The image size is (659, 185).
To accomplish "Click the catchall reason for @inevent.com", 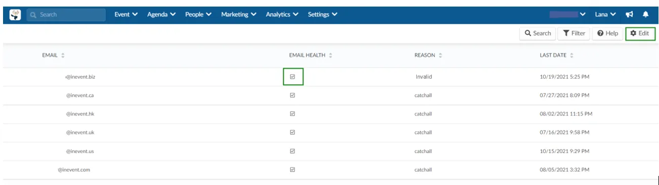I will click(x=423, y=170).
